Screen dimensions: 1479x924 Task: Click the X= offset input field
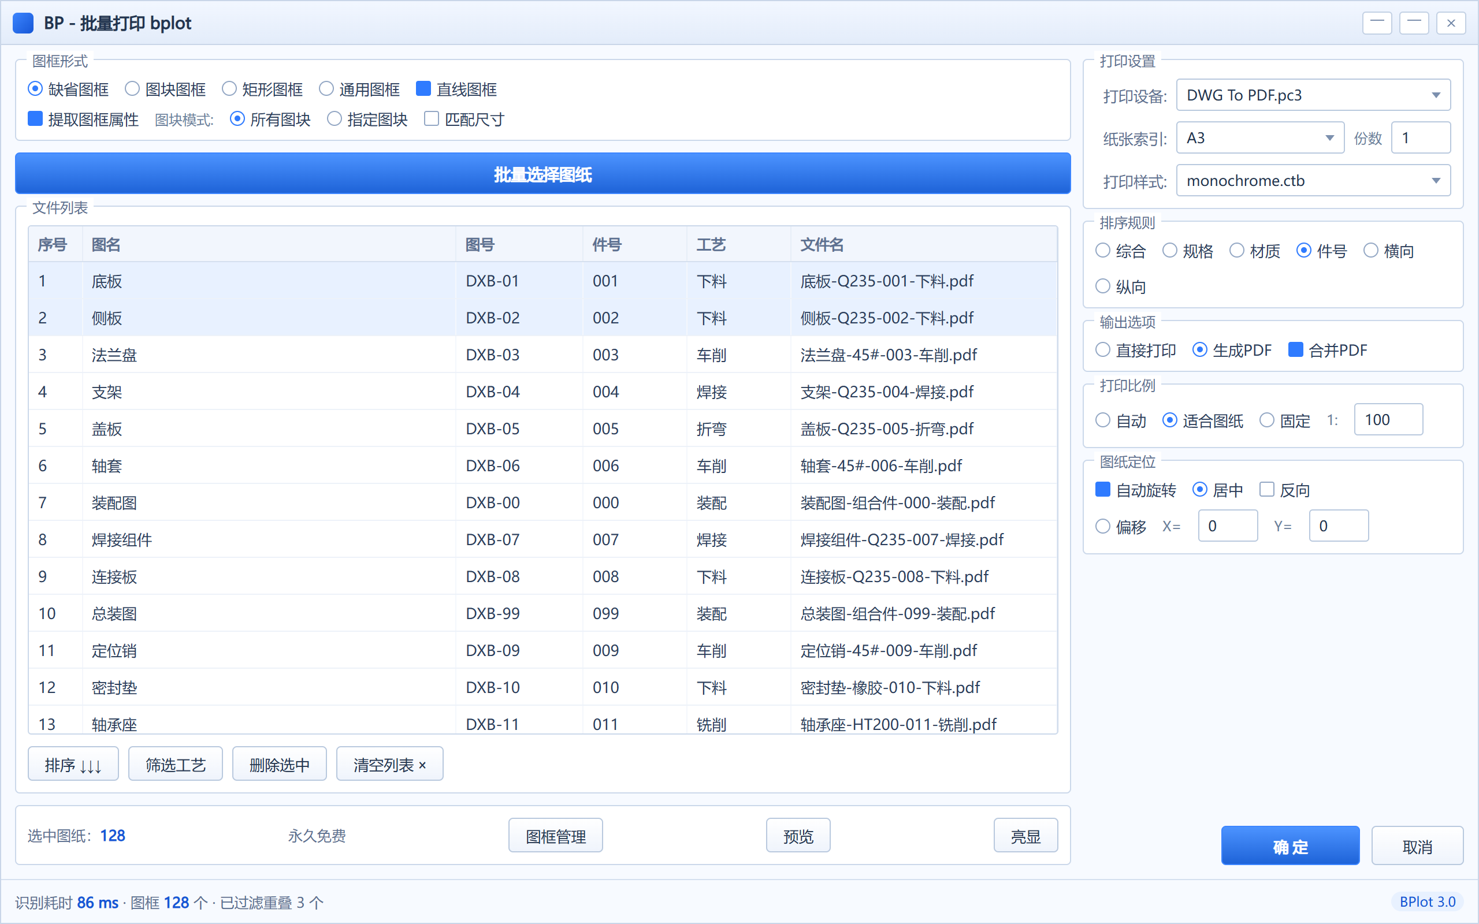(1228, 526)
